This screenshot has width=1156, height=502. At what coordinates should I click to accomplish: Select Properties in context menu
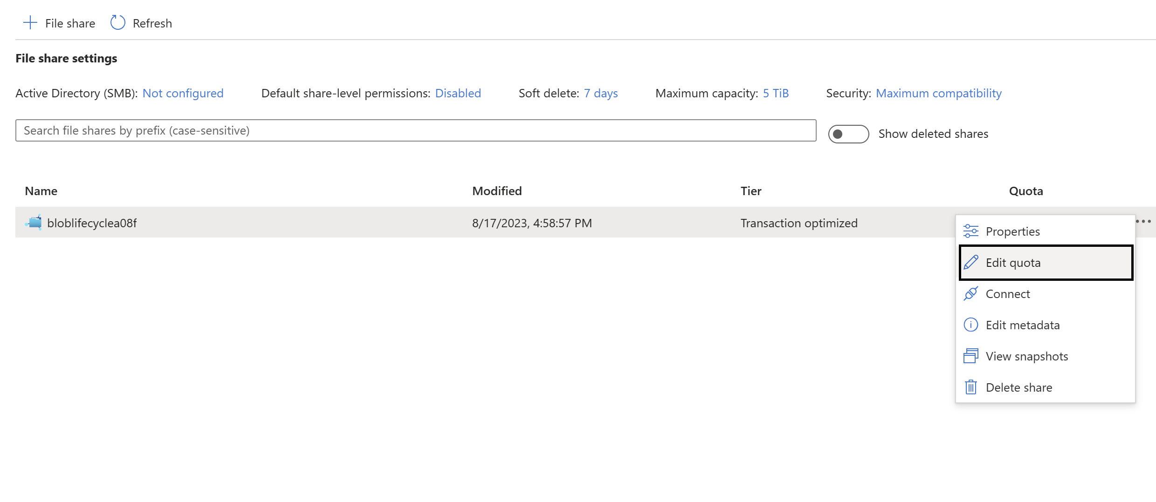point(1045,231)
